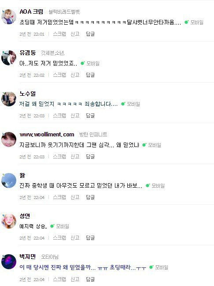The image size is (214, 286).
Task: Open username 벽지민
Action: pos(27,256)
